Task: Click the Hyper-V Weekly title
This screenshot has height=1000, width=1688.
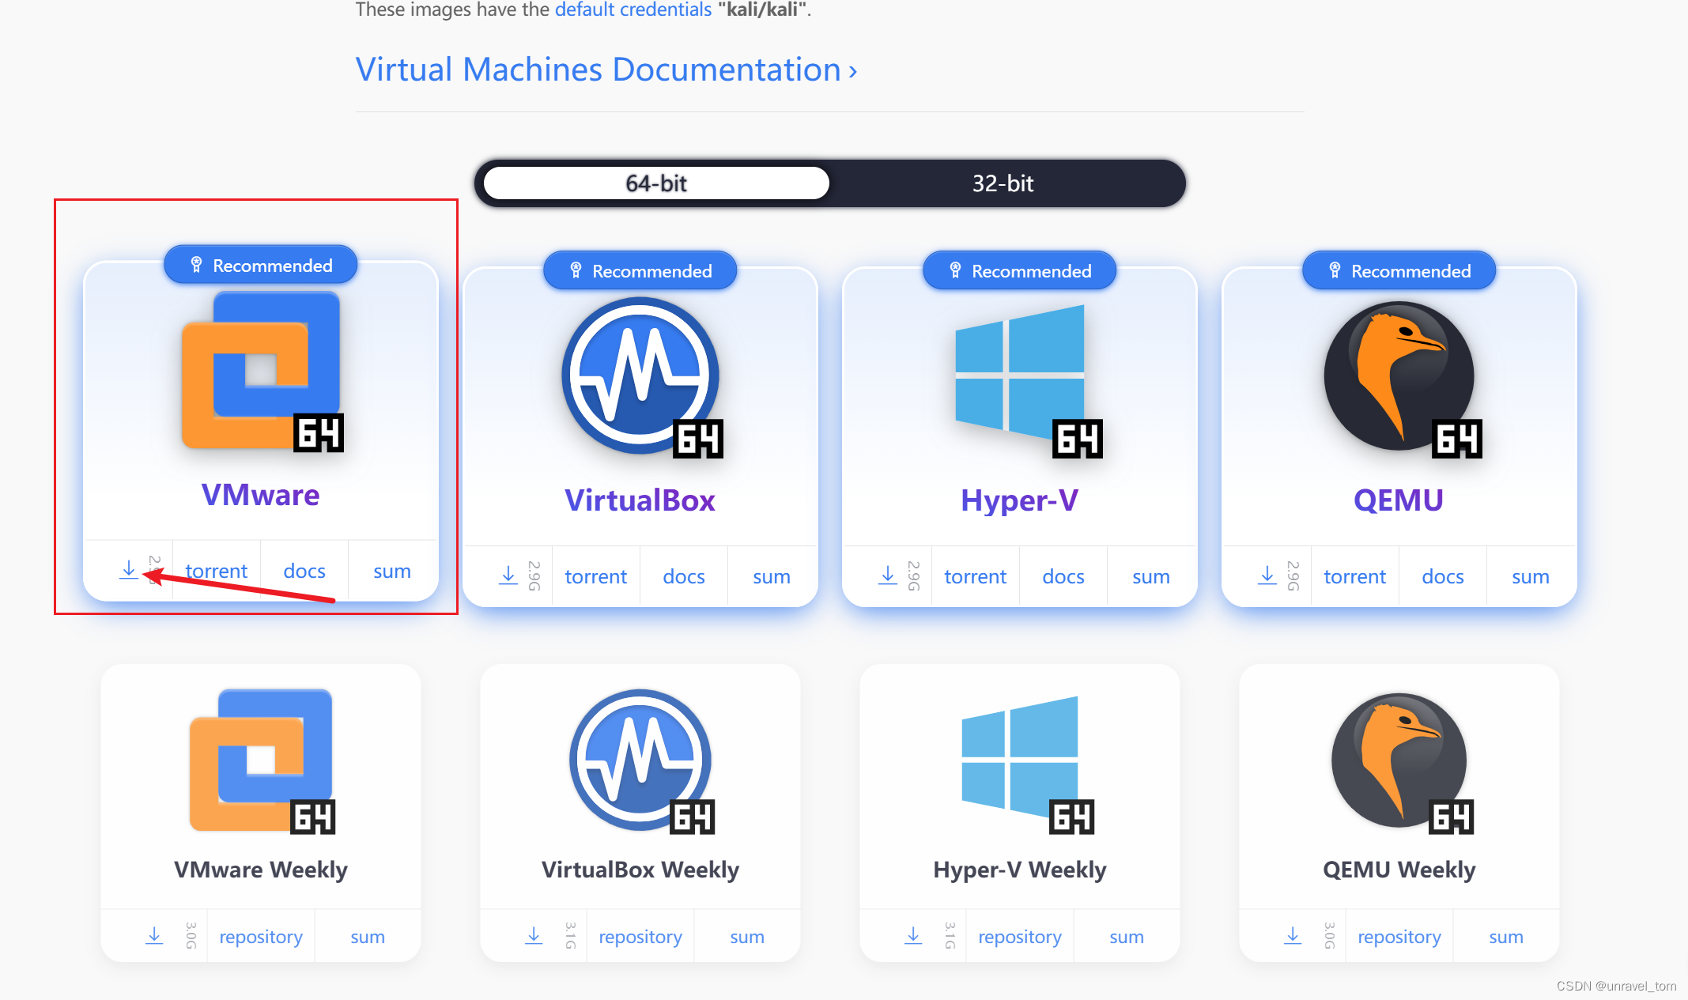Action: coord(1020,870)
